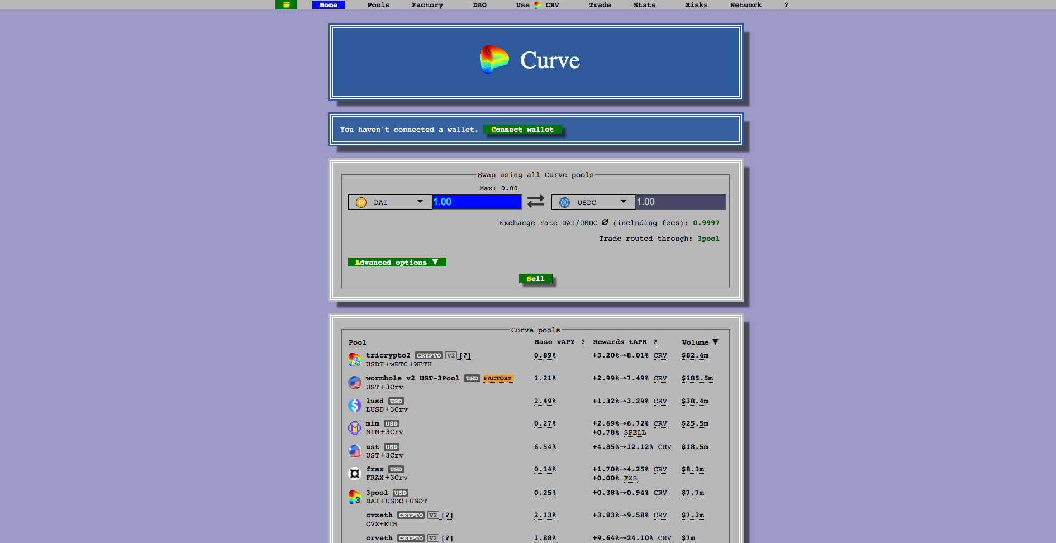Click the cvxeth [?] info link
This screenshot has width=1056, height=543.
coord(447,515)
